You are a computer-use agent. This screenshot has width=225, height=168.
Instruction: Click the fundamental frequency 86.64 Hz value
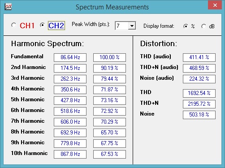coord(70,57)
